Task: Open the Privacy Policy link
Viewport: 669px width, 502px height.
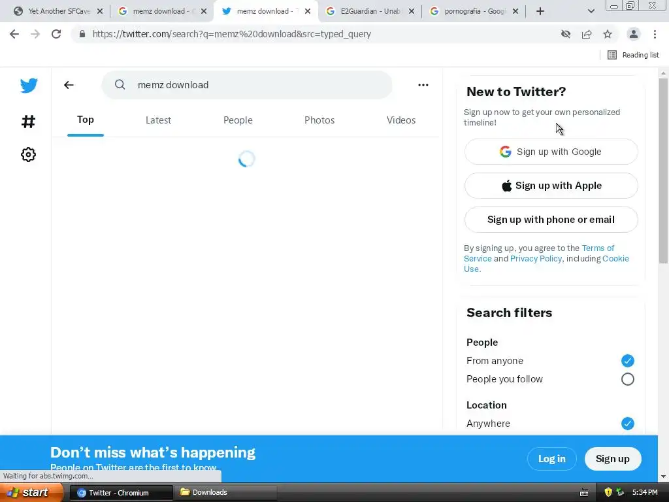Action: [536, 259]
